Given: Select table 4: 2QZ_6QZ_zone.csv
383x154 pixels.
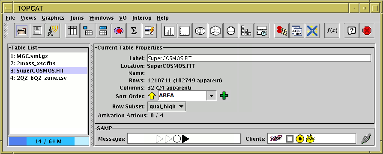Looking at the screenshot, I should click(x=48, y=78).
